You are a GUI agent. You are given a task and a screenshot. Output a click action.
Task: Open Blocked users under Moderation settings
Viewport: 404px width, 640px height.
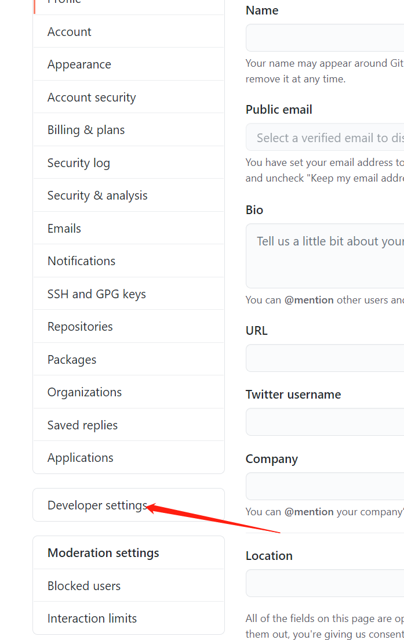(84, 586)
